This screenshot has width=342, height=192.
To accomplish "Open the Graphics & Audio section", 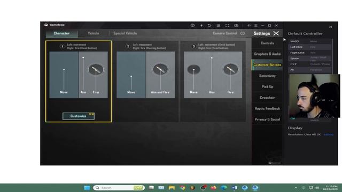I will click(267, 54).
